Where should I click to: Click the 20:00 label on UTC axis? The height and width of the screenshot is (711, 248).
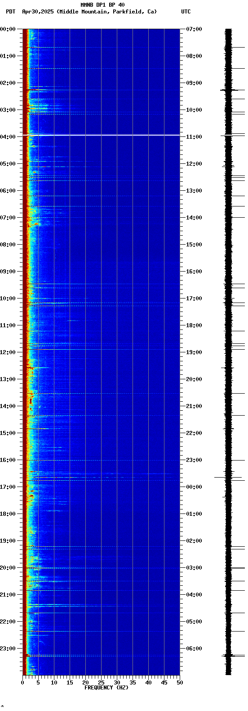point(194,379)
